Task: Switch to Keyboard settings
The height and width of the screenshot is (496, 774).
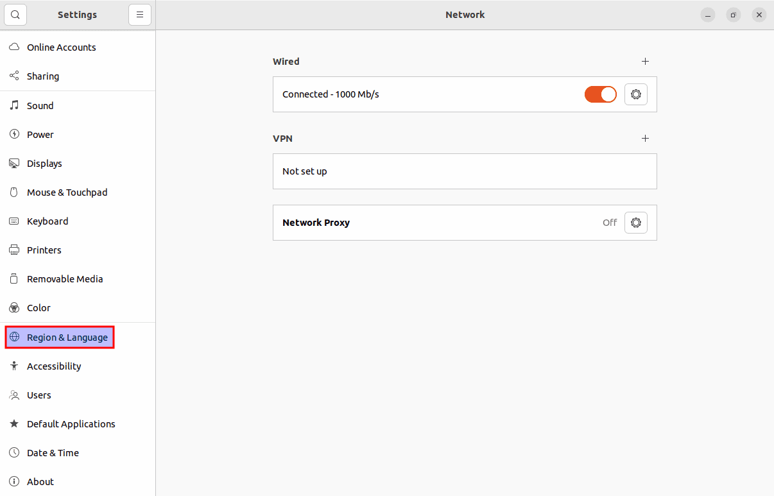Action: (47, 221)
